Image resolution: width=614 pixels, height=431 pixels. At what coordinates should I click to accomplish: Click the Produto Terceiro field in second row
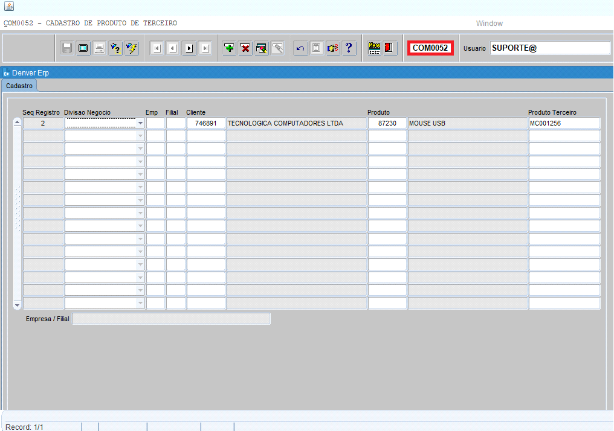pos(564,136)
